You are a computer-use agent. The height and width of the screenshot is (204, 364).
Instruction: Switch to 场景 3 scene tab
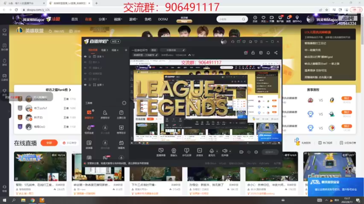105,50
